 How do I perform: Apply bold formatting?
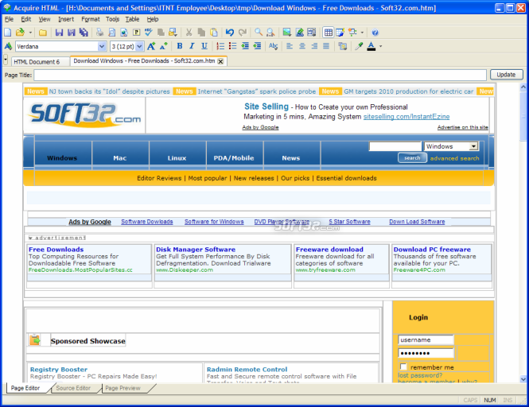(x=180, y=46)
